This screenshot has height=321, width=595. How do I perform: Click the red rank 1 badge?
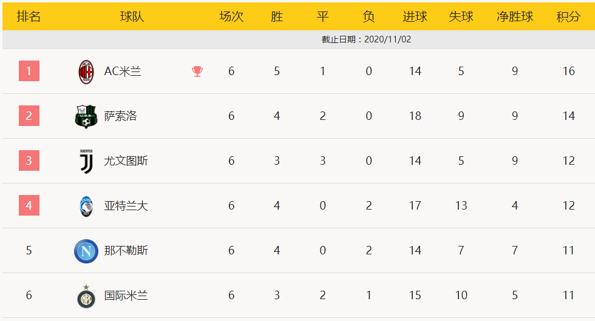pos(29,71)
